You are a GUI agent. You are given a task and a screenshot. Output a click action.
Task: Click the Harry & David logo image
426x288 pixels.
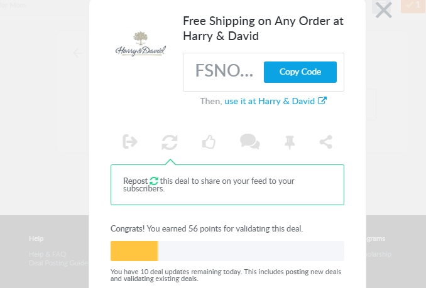[141, 44]
